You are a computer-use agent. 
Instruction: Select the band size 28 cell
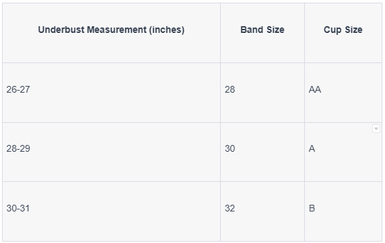(x=262, y=93)
